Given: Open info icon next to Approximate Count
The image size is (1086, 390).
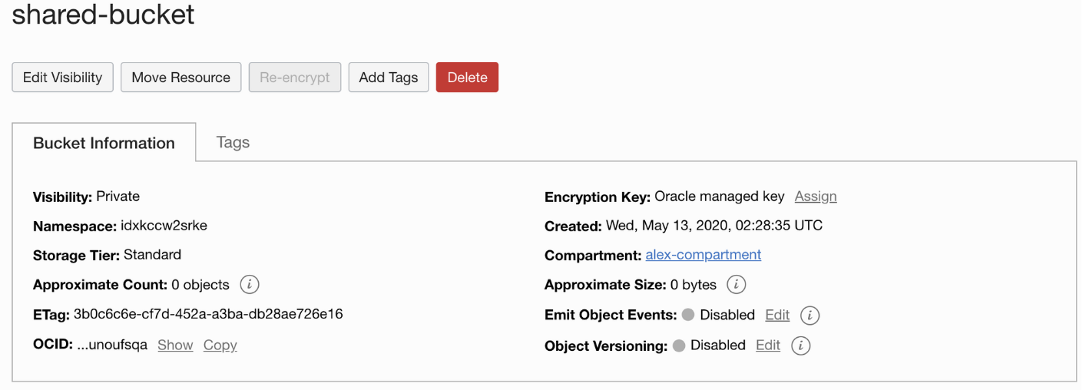Looking at the screenshot, I should tap(250, 285).
